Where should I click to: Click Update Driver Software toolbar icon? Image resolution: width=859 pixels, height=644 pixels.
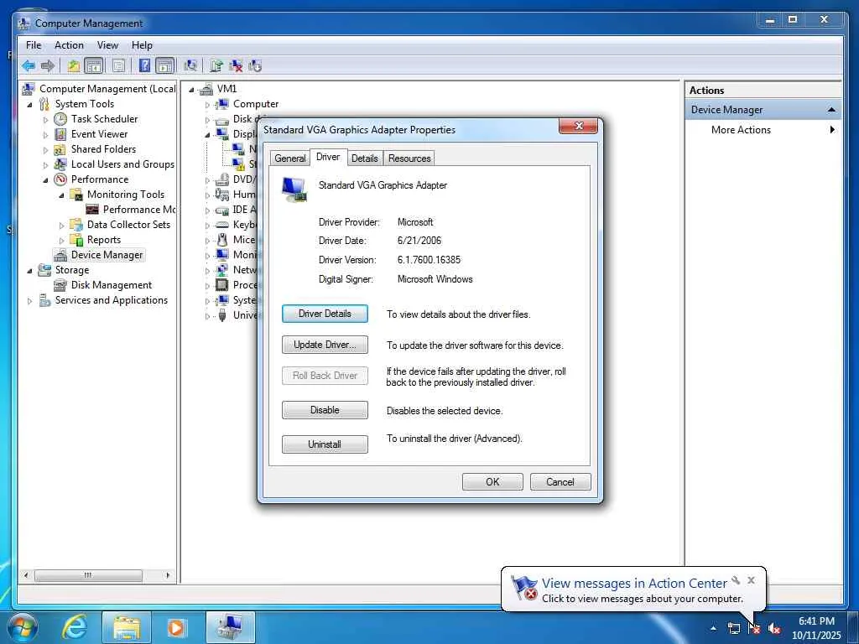click(216, 66)
